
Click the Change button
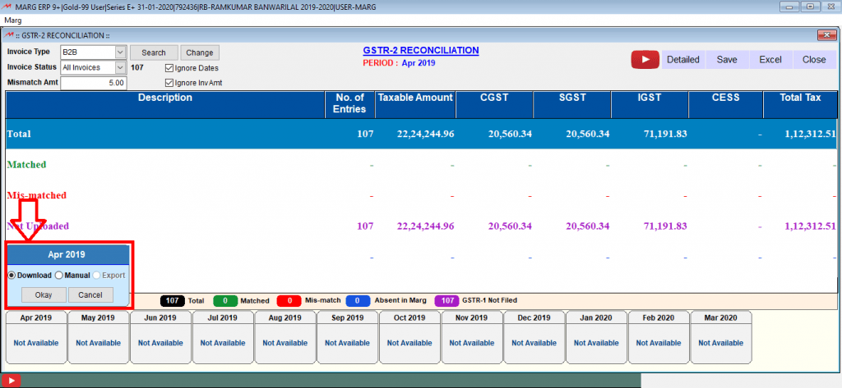coord(200,52)
